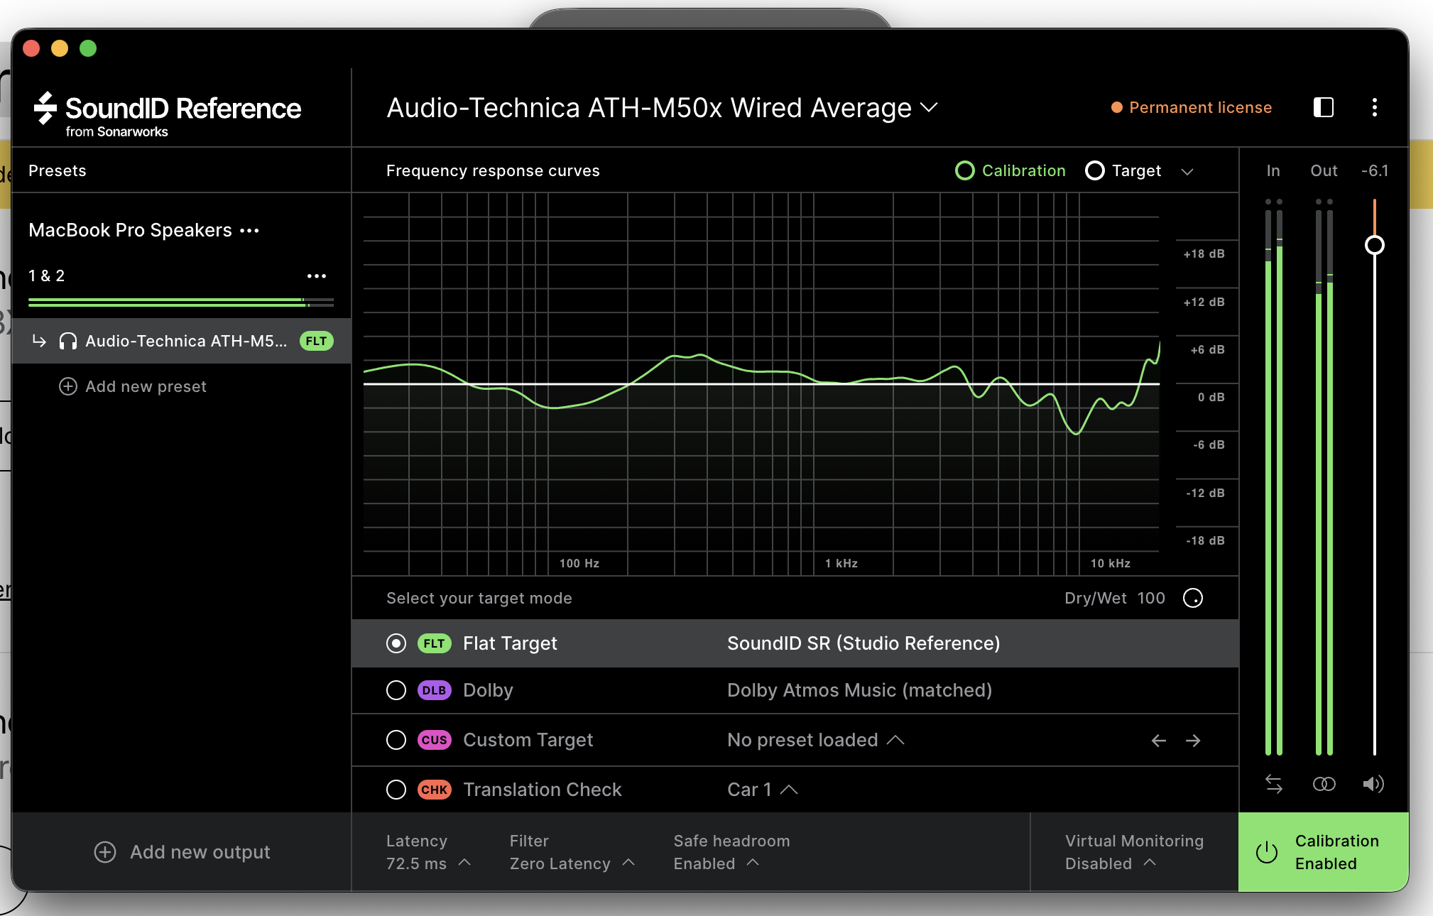The image size is (1433, 916).
Task: Open the Filter Zero Latency dropdown
Action: (628, 863)
